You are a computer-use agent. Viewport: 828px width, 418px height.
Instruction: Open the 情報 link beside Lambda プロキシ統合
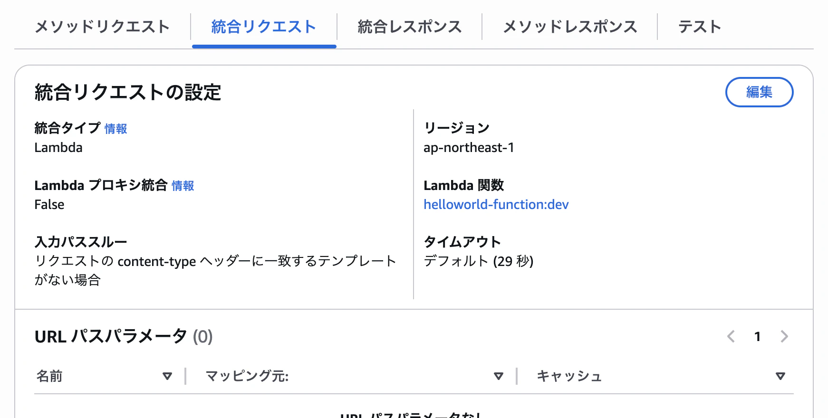coord(183,186)
